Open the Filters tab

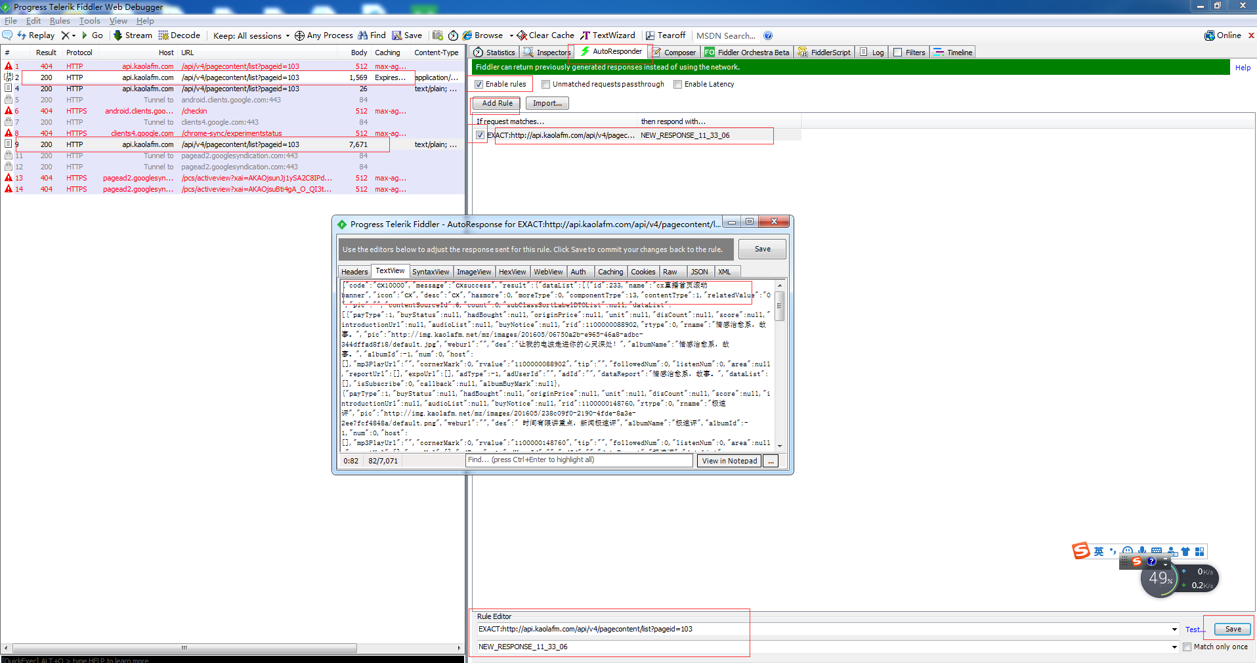pos(909,53)
